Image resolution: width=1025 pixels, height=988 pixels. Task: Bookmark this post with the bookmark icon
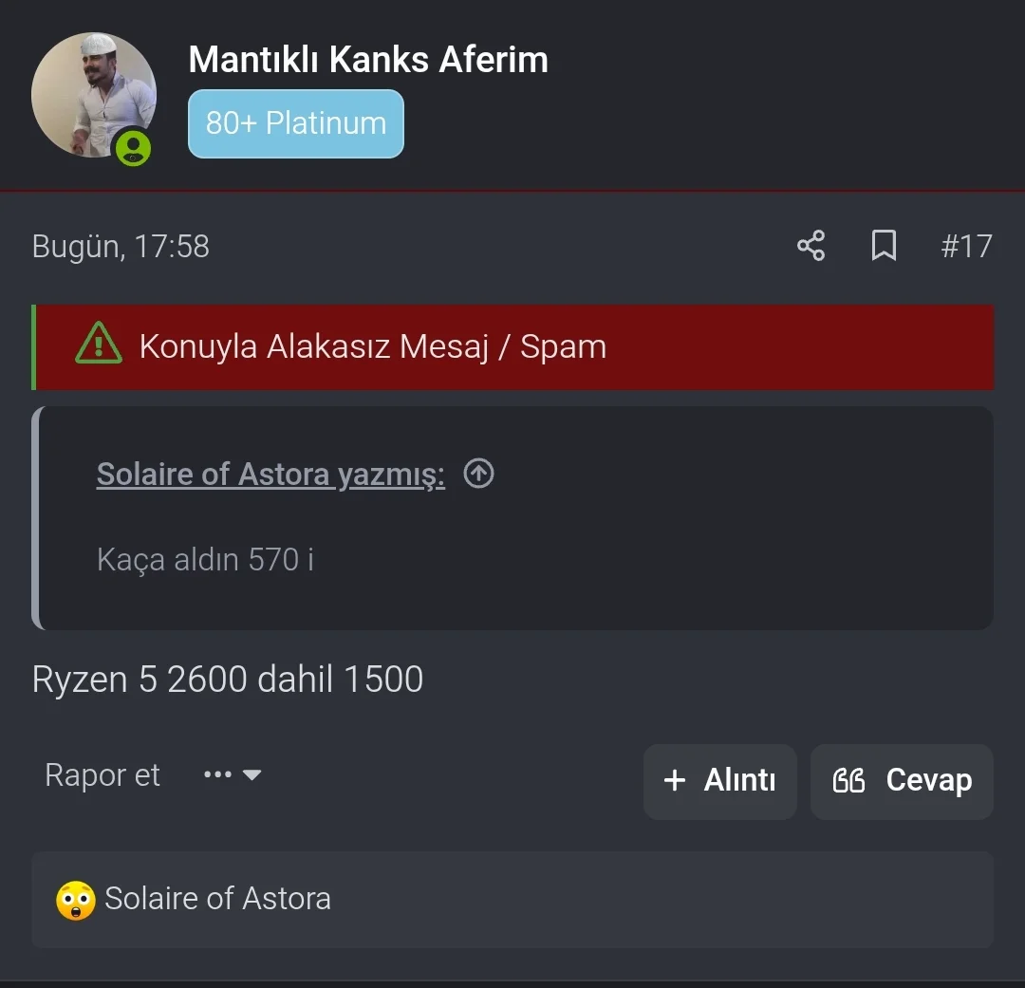[884, 246]
